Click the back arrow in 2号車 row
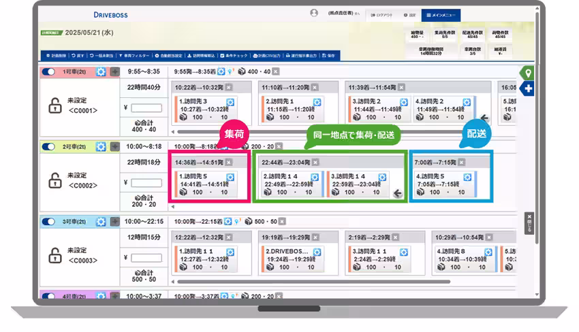Viewport: 579px width, 332px height. [x=398, y=193]
